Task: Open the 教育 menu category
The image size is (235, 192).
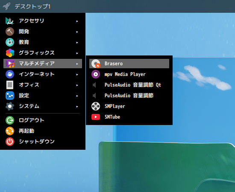Action: [43, 42]
